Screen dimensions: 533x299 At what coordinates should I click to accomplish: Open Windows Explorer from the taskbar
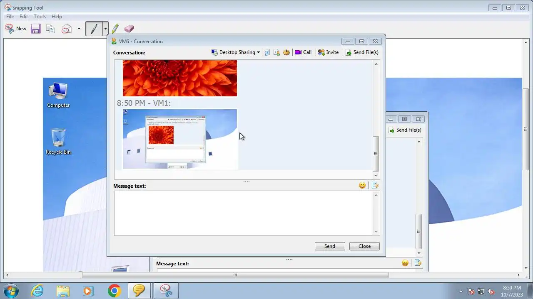click(x=63, y=291)
